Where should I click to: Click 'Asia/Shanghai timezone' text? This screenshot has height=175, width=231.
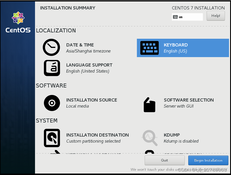(x=88, y=51)
